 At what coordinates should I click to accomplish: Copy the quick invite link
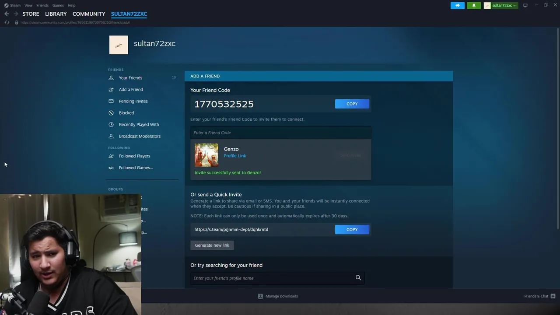[x=352, y=229]
